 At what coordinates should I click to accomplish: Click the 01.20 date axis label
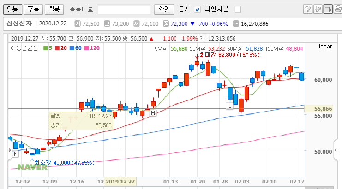198,182
